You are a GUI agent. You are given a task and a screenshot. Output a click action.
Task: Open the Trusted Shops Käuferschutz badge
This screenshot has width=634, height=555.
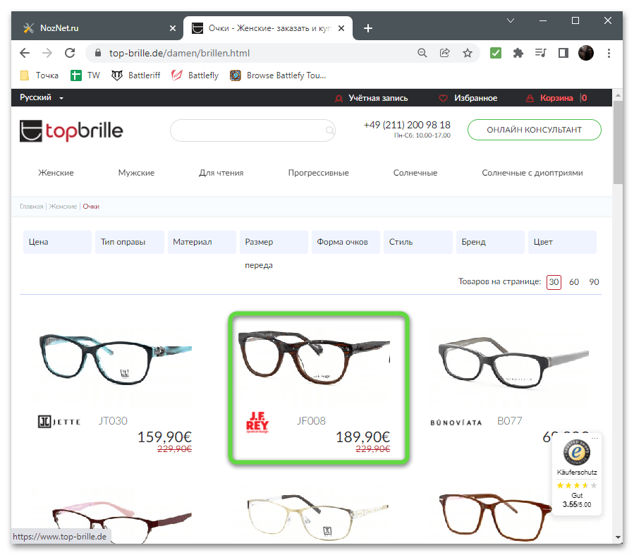pos(577,474)
